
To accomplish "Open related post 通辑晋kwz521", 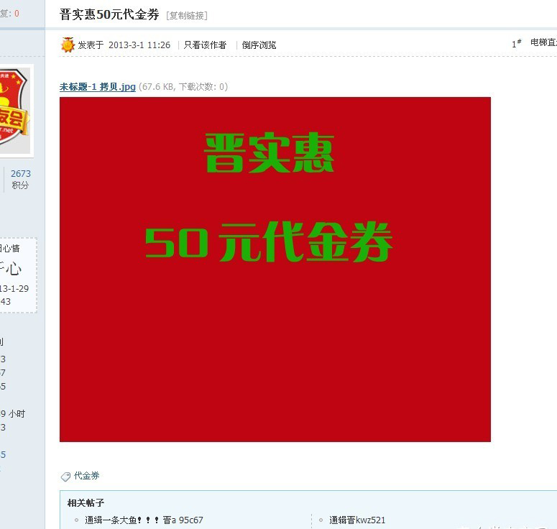I will [357, 520].
